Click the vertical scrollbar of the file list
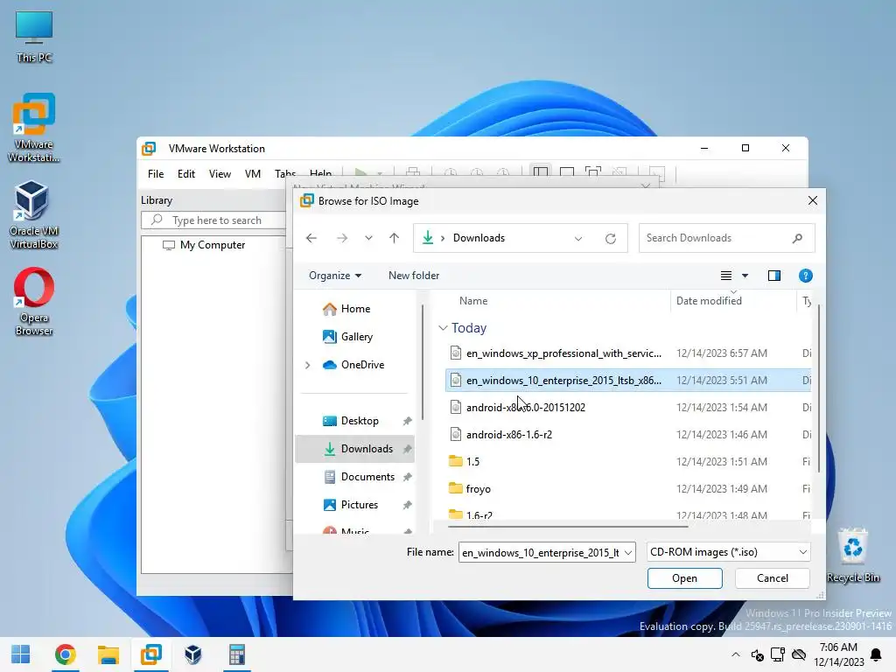The width and height of the screenshot is (896, 672). (819, 388)
